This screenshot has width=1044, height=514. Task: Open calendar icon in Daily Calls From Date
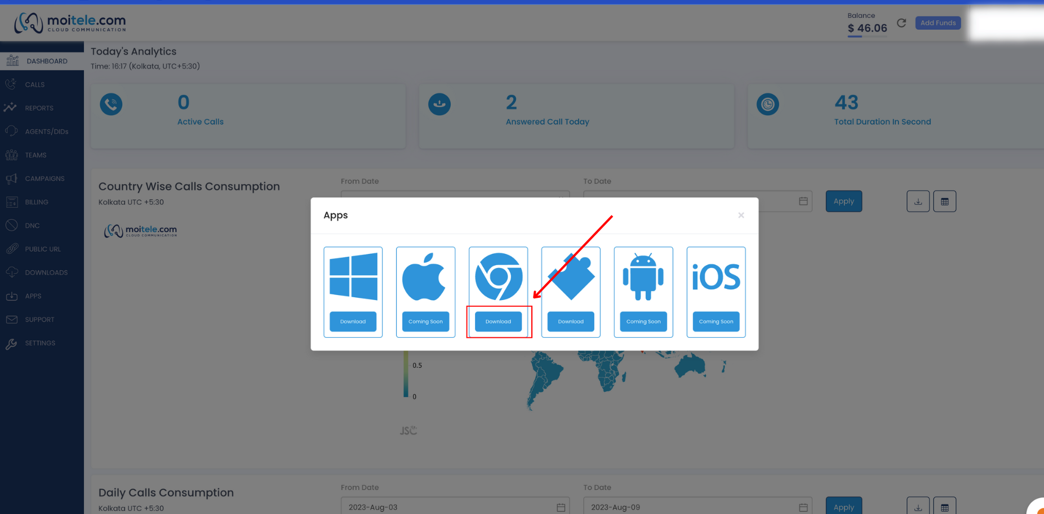[561, 507]
